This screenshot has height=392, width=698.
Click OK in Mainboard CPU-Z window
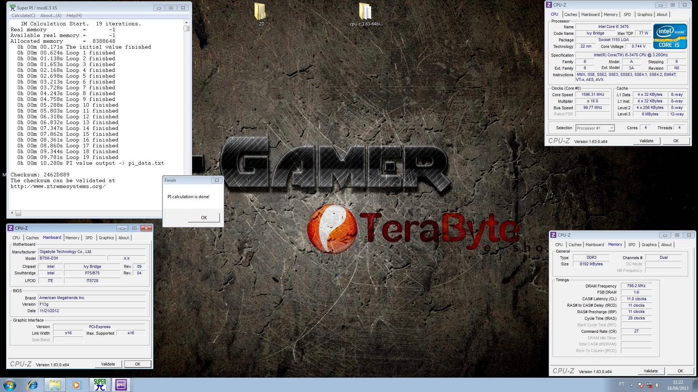tap(137, 364)
